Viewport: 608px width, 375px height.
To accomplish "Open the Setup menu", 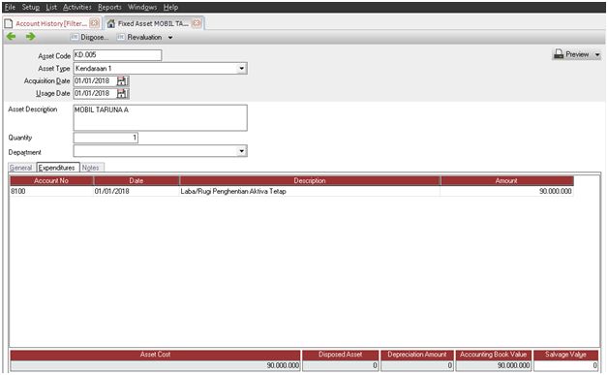I will 31,7.
